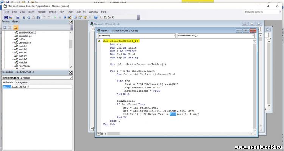Click the code window horizontal scrollbar thumb
This screenshot has width=284, height=151.
[113, 134]
